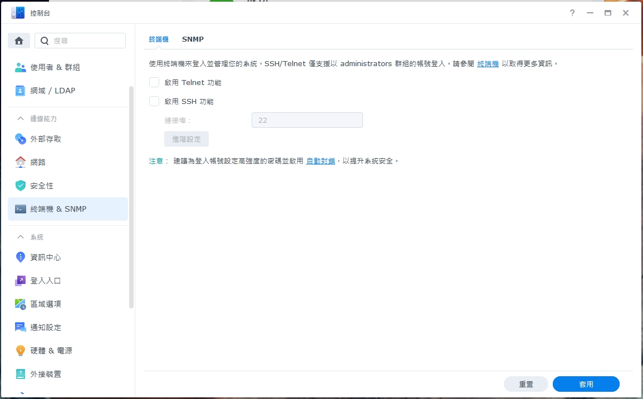The image size is (643, 399).
Task: Click the 套用 apply button
Action: click(x=586, y=384)
